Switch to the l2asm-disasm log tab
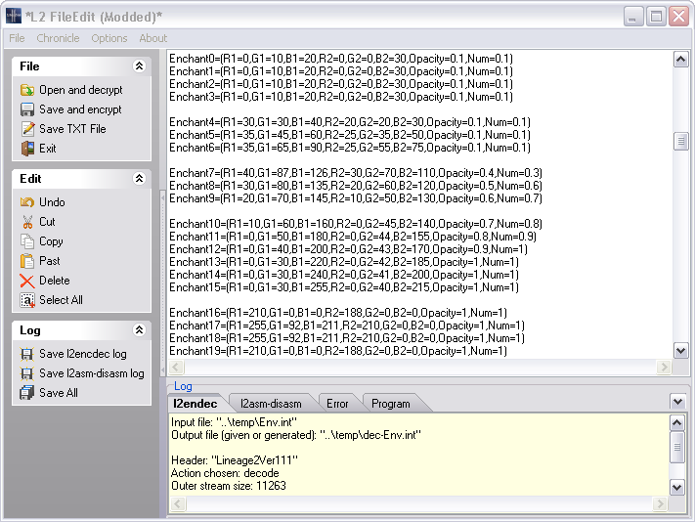The height and width of the screenshot is (522, 695). point(271,403)
